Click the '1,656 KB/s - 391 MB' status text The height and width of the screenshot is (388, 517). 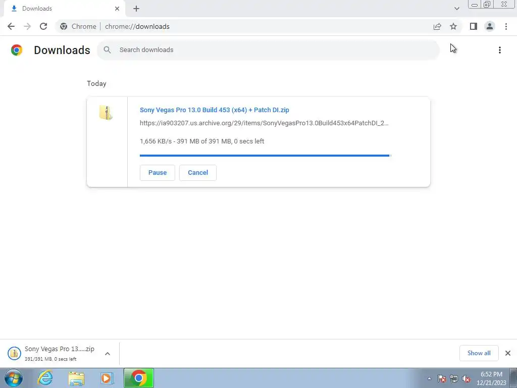(202, 141)
